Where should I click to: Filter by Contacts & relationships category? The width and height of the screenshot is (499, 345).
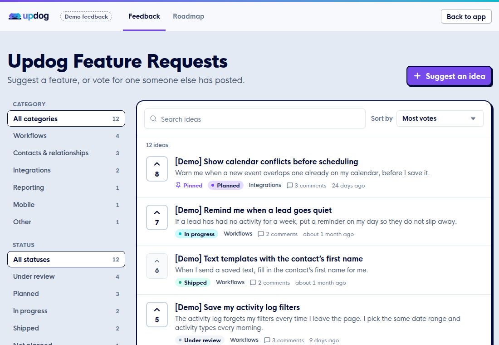[66, 153]
